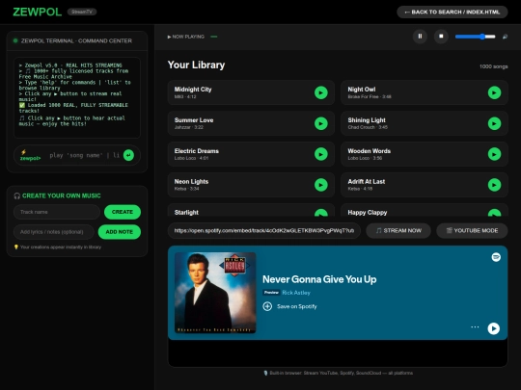Go back to search / index.html
This screenshot has height=390, width=521.
point(452,12)
